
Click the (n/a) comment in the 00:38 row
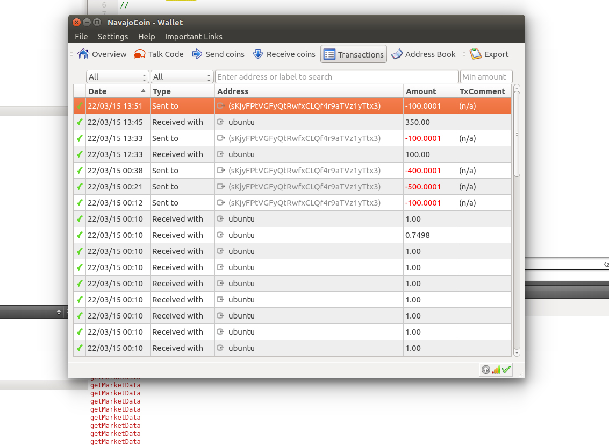pos(467,171)
